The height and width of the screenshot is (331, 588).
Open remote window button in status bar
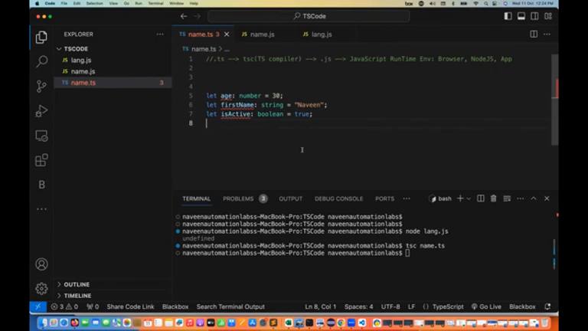click(38, 306)
